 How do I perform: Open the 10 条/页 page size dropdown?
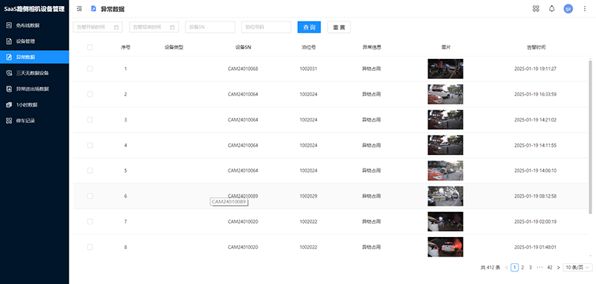point(577,268)
